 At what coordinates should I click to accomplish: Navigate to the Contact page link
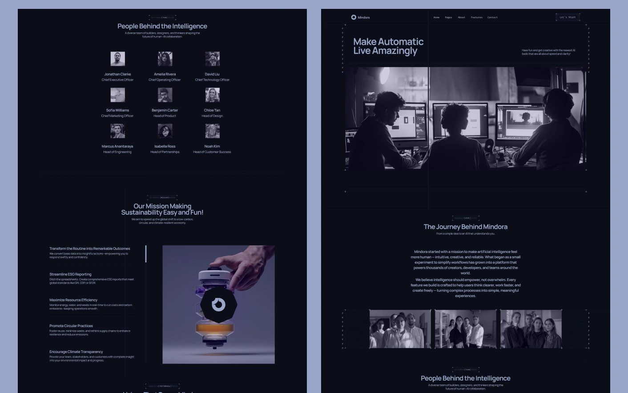tap(492, 18)
